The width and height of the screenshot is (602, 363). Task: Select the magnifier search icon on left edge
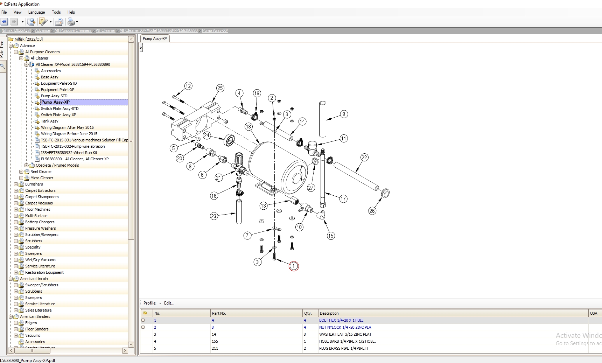[3, 66]
